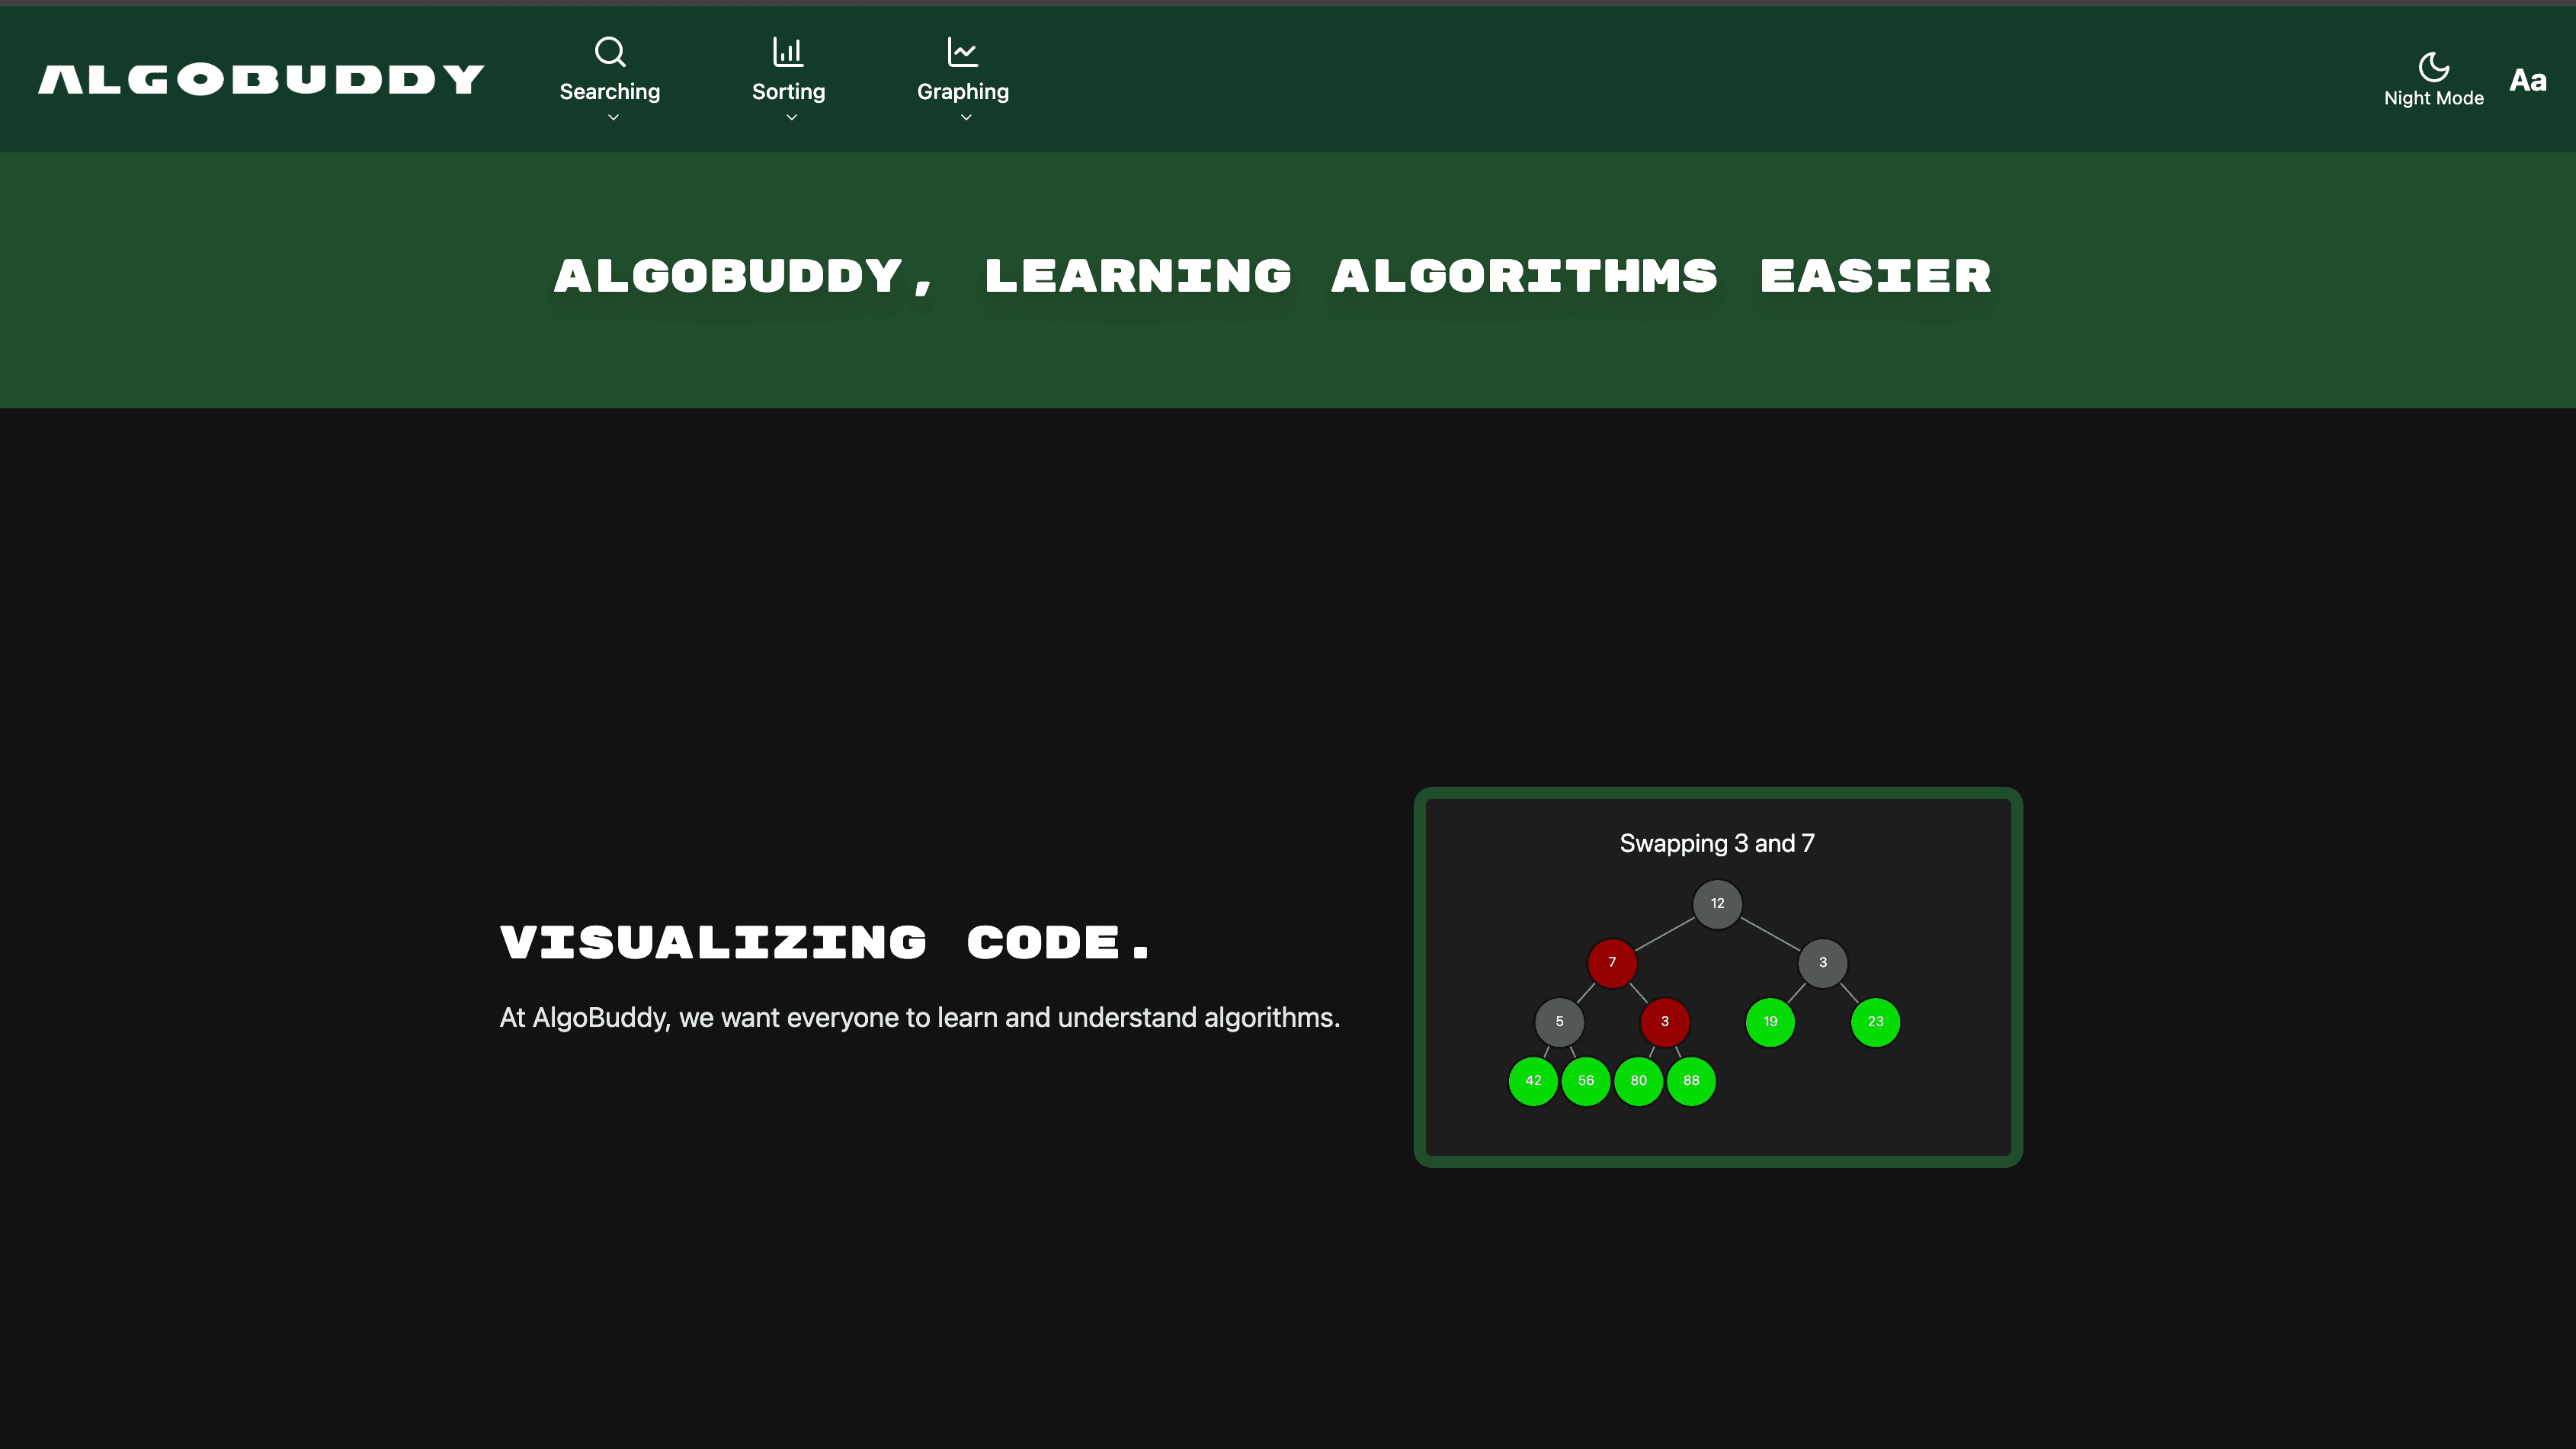Click the crescent moon icon
Viewport: 2576px width, 1449px height.
coord(2433,67)
